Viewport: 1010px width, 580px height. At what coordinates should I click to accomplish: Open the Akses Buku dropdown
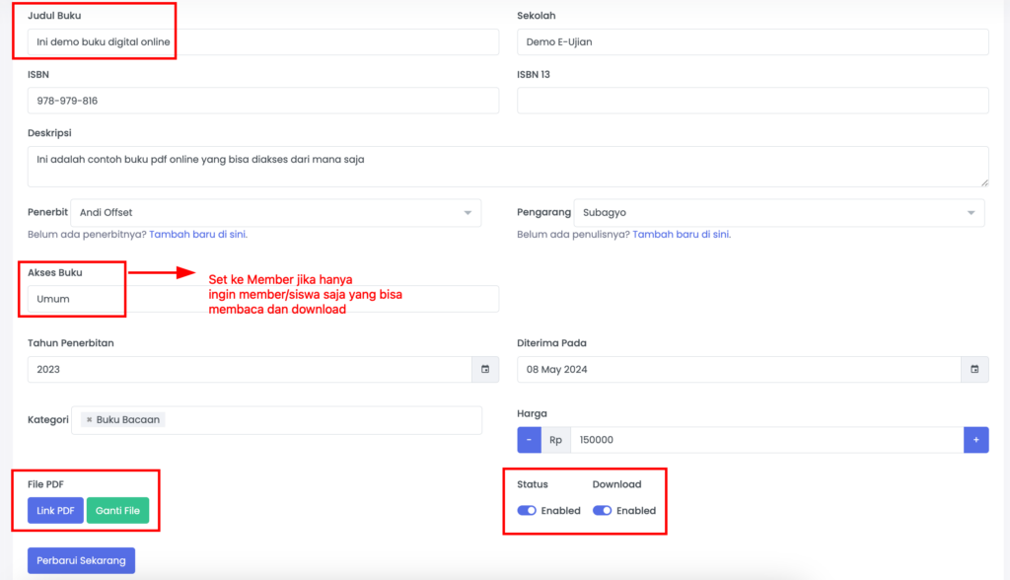click(x=262, y=299)
